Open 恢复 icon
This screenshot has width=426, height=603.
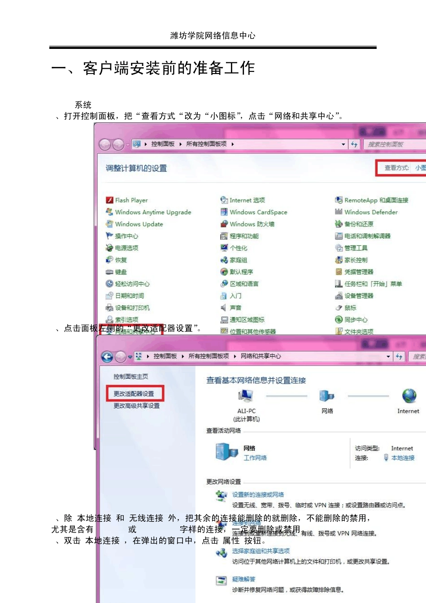109,260
